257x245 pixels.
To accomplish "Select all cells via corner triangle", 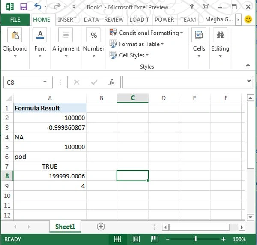I will 8,98.
